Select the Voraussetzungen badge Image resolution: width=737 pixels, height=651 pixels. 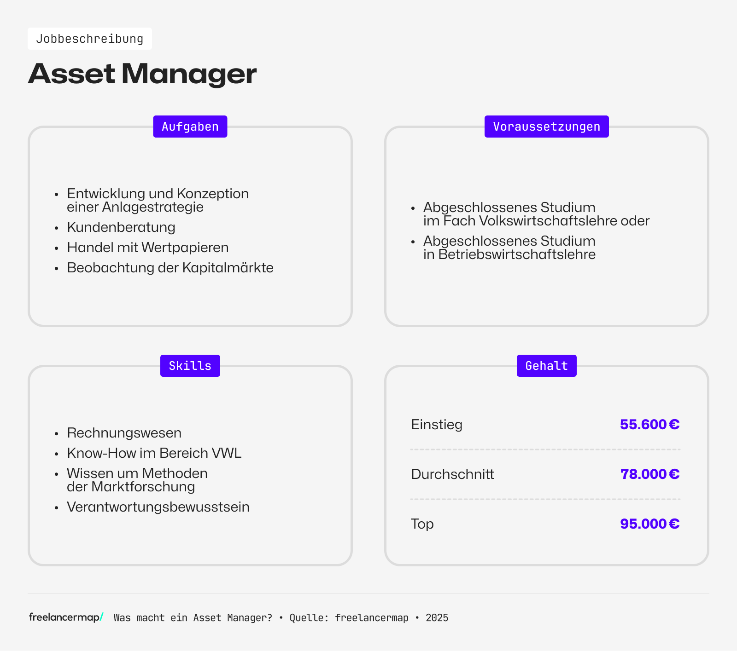546,126
